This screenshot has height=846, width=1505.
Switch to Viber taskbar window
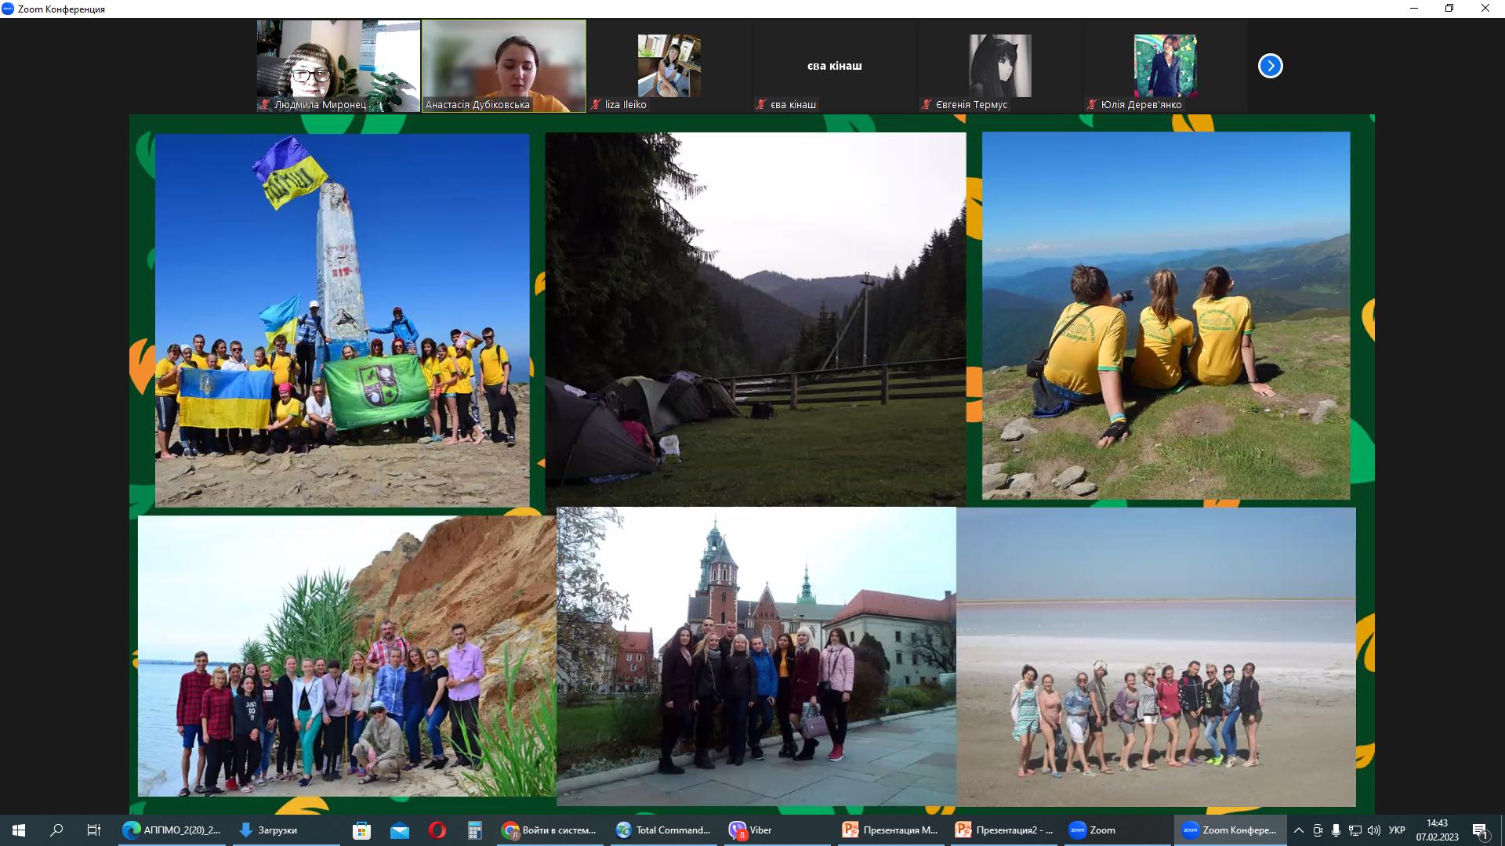[x=751, y=830]
